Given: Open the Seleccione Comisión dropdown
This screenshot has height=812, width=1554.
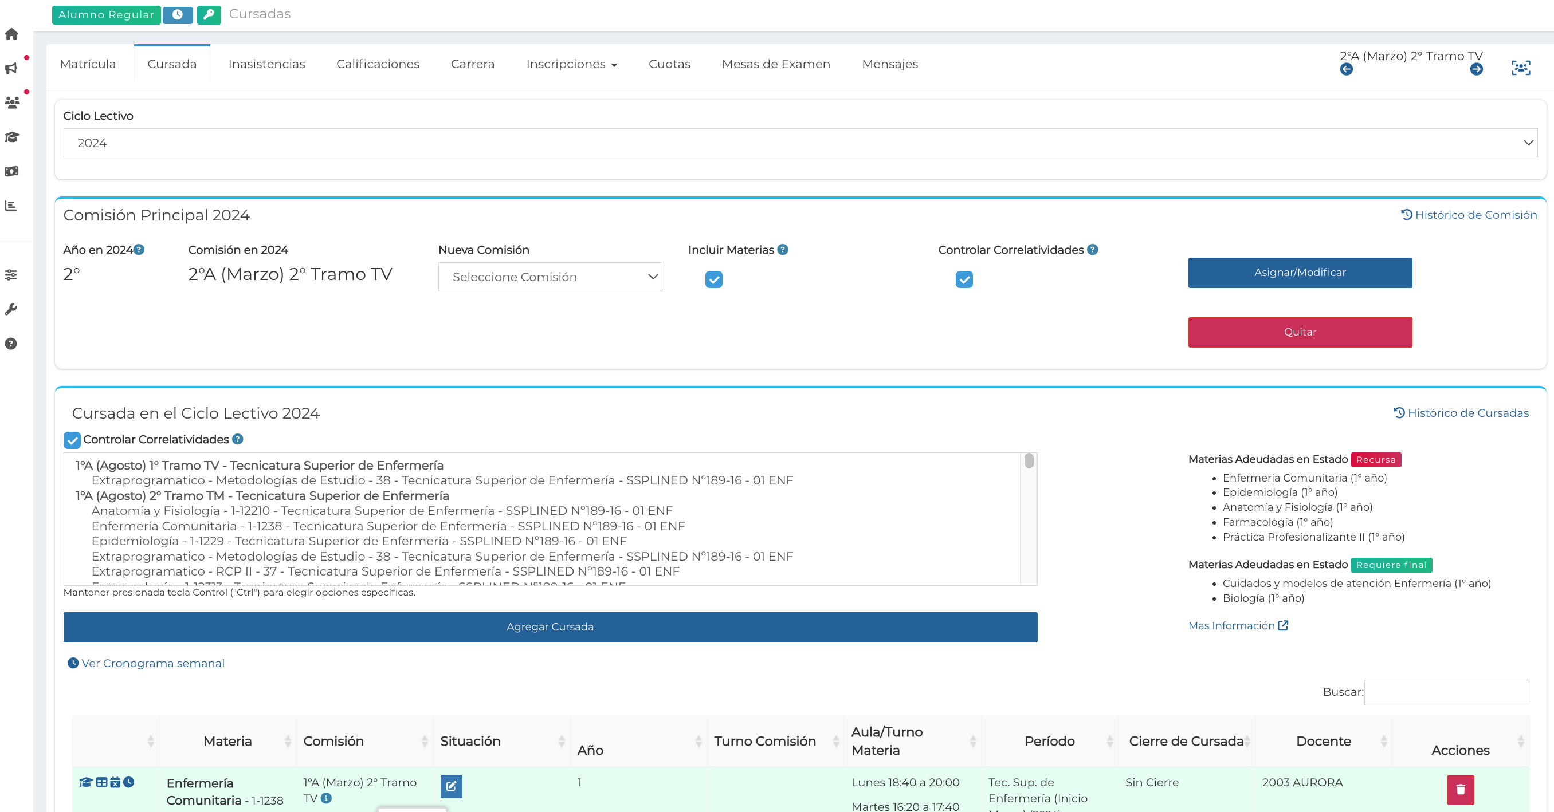Looking at the screenshot, I should (550, 277).
